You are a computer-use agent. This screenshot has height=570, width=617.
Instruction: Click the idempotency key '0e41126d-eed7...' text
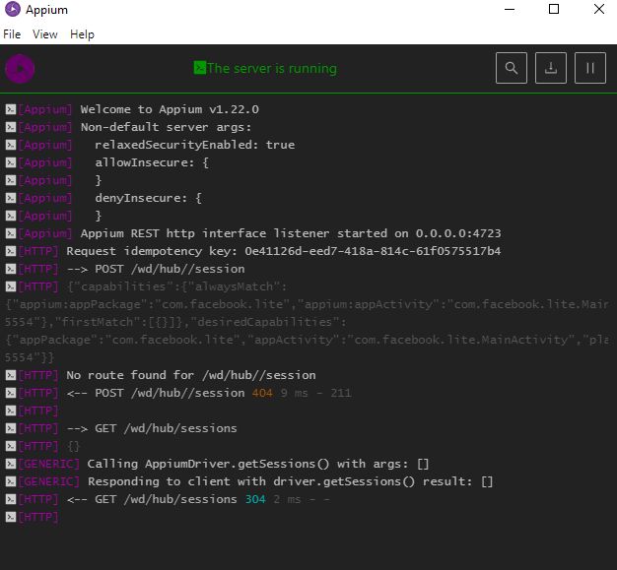tap(373, 251)
